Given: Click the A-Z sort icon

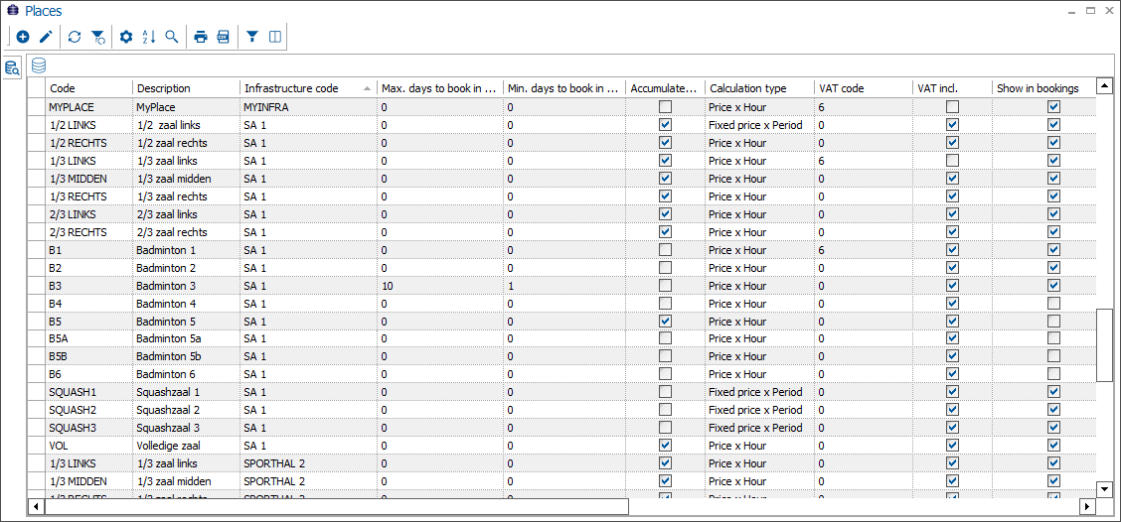Looking at the screenshot, I should (x=149, y=37).
